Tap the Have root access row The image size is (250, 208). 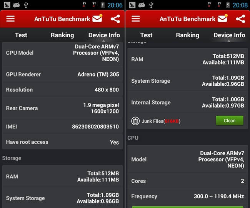point(62,142)
